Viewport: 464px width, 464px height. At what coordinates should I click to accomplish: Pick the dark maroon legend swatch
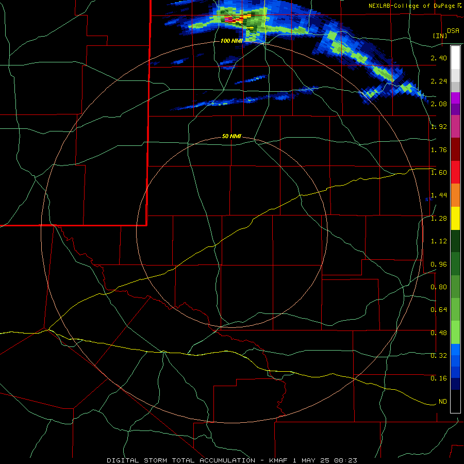pos(455,150)
